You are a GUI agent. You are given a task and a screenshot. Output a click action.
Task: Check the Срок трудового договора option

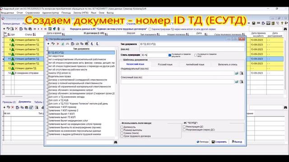pyautogui.click(x=122, y=136)
